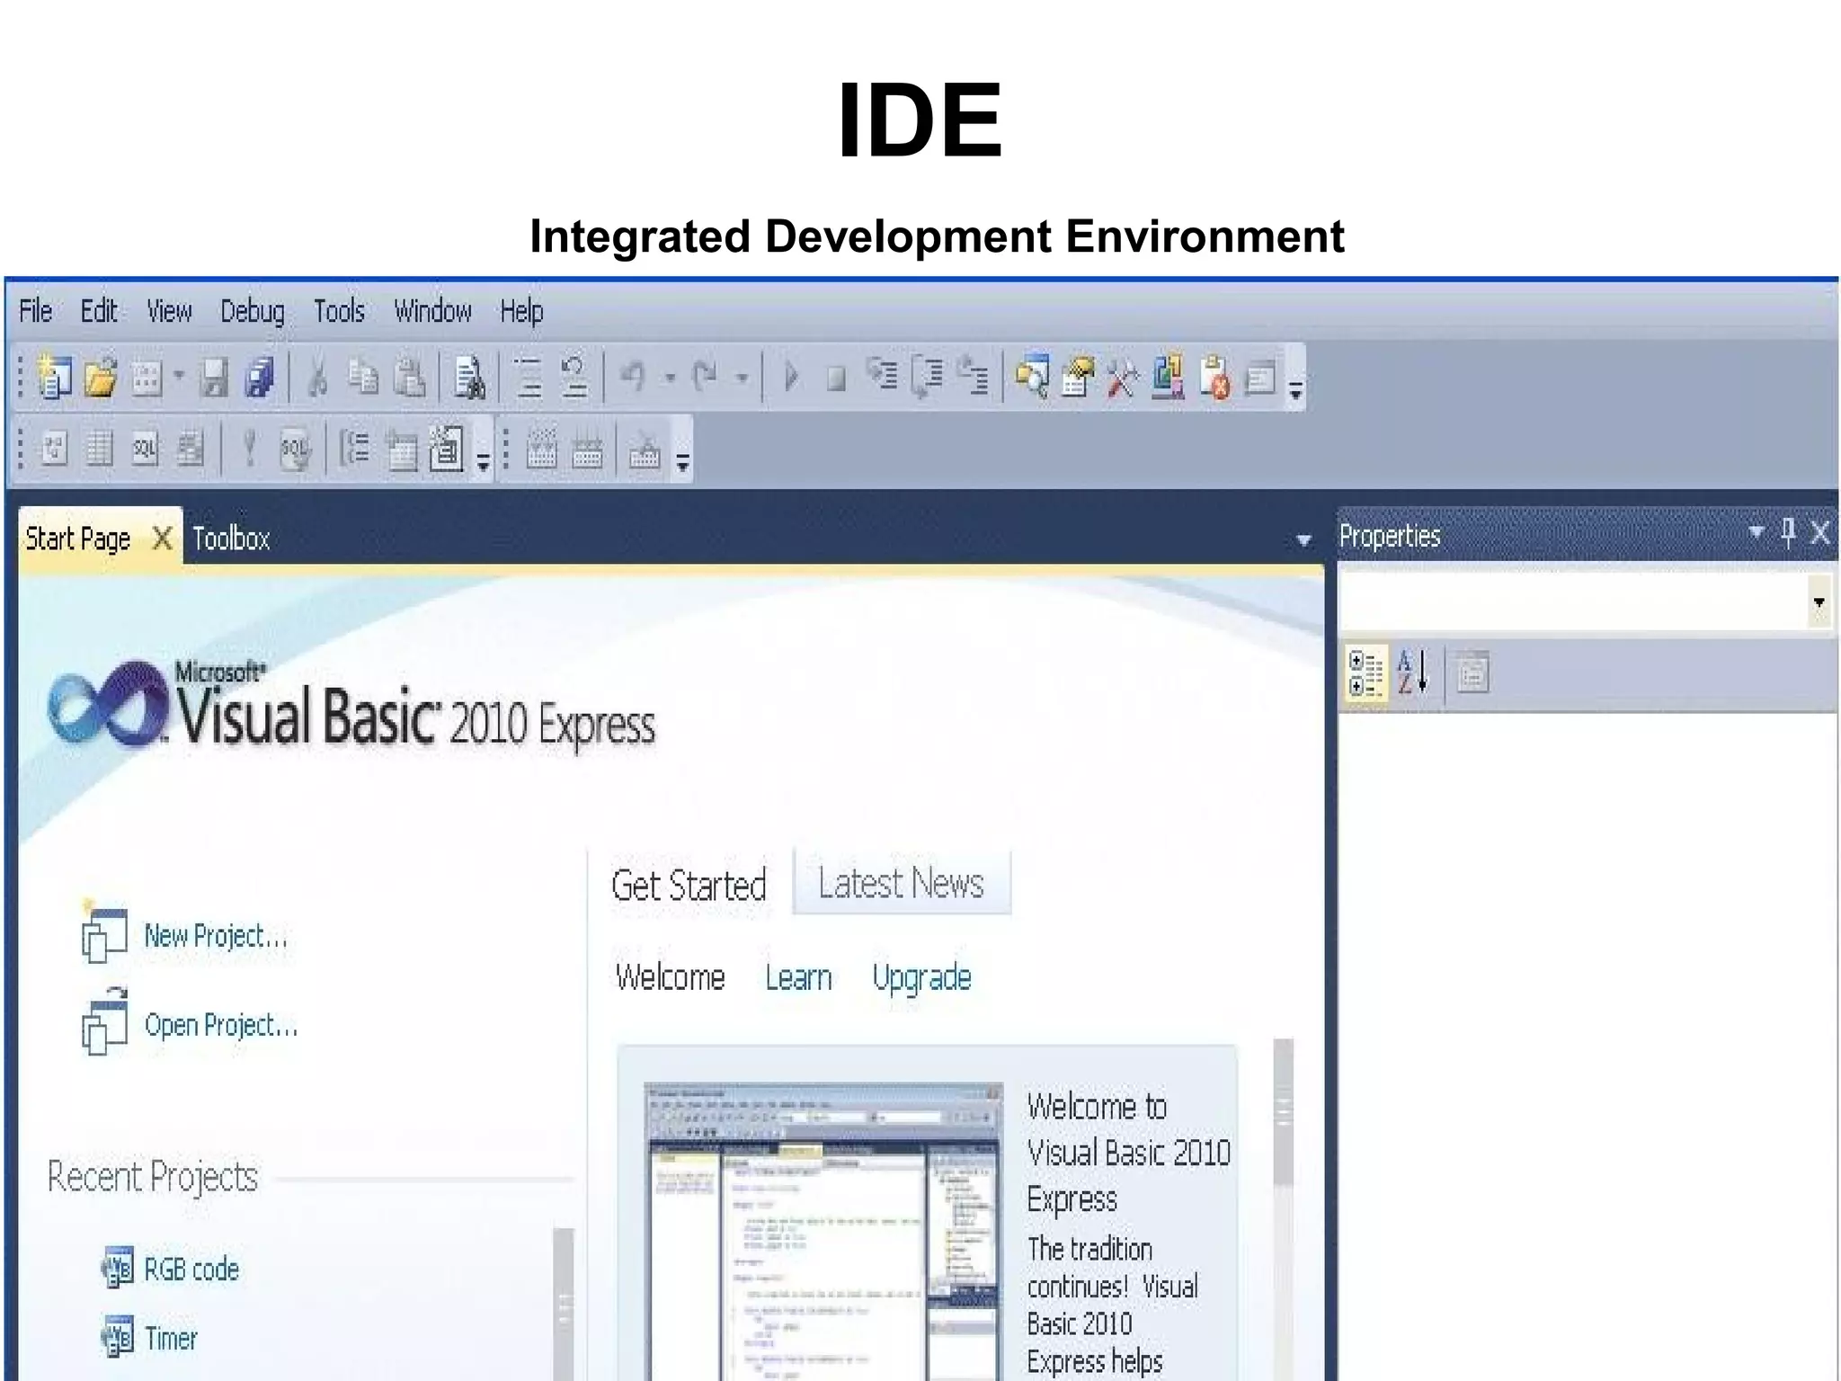
Task: Select the Get Started tab
Action: 689,886
